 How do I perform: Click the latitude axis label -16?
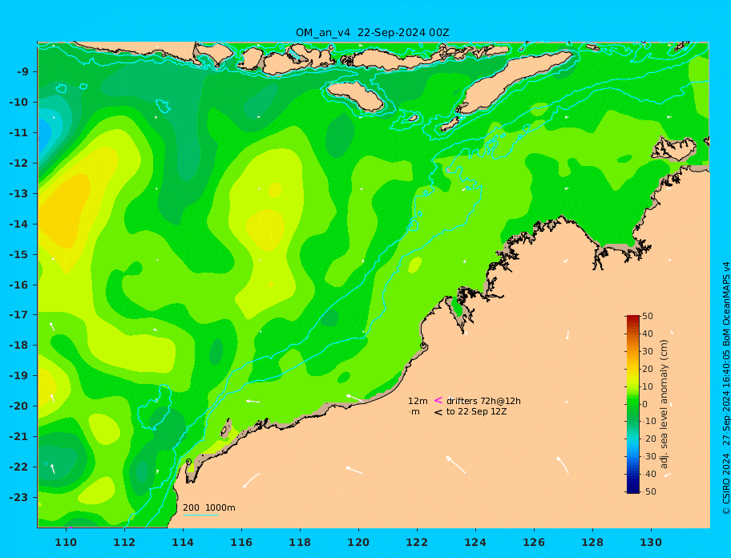[18, 285]
